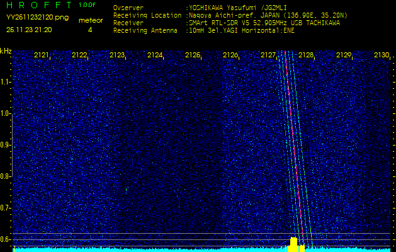The image size is (396, 252).
Task: Click the yellow echo bar at bottom
Action: [x=293, y=244]
